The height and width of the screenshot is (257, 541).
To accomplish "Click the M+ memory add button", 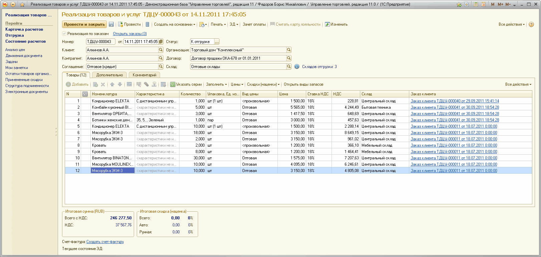I will [500, 4].
